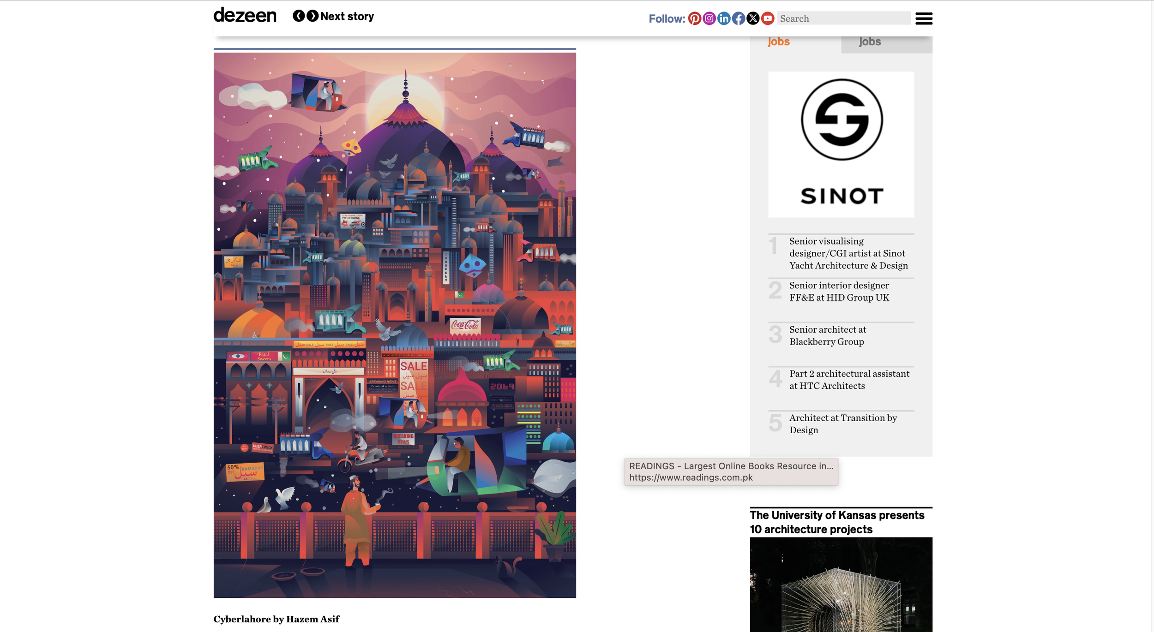
Task: Open the hamburger menu
Action: pyautogui.click(x=924, y=18)
